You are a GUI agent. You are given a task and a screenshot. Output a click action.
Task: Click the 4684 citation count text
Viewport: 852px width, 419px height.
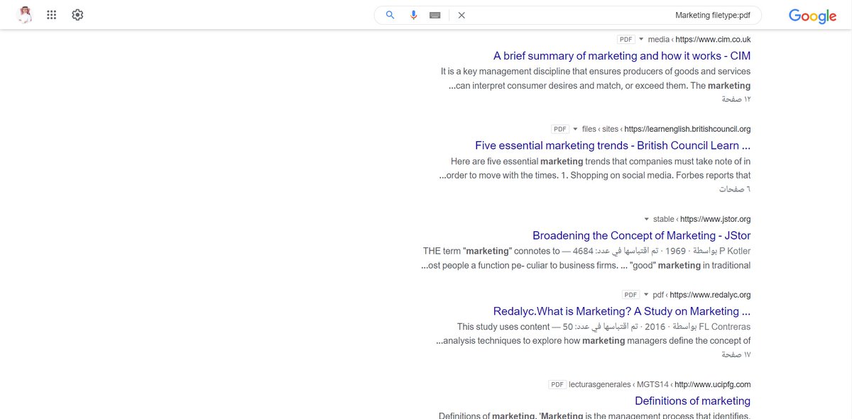click(x=583, y=251)
